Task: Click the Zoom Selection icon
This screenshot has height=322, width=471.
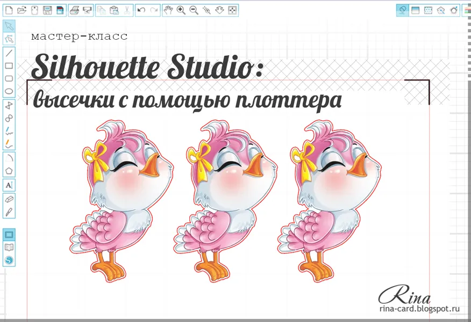Action: pyautogui.click(x=206, y=11)
